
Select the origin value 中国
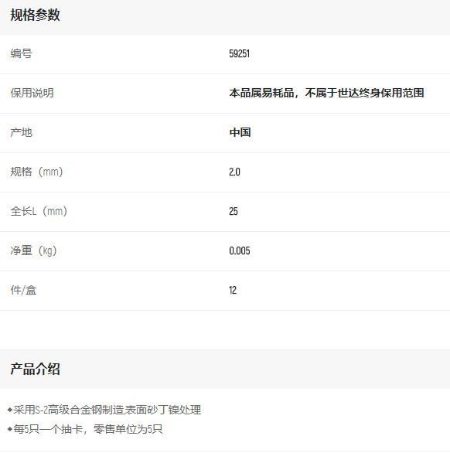(240, 132)
